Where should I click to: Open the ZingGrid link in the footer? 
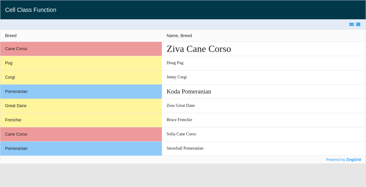[353, 159]
